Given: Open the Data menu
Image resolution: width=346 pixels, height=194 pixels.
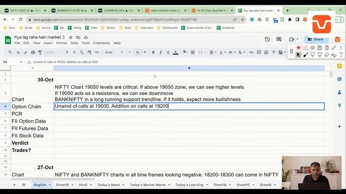Looking at the screenshot, I should coord(75,43).
